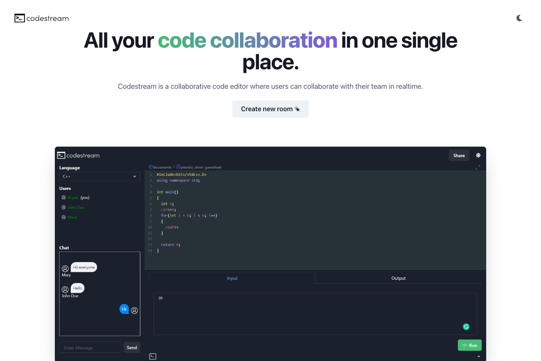Switch to the Input tab

232,278
